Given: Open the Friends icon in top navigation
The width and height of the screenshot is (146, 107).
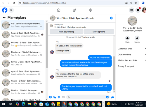Looking at the screenshot, I should pyautogui.click(x=75, y=10).
